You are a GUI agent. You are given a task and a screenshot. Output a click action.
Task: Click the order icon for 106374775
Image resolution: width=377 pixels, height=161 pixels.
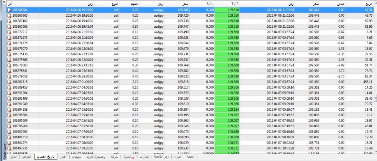pyautogui.click(x=9, y=43)
